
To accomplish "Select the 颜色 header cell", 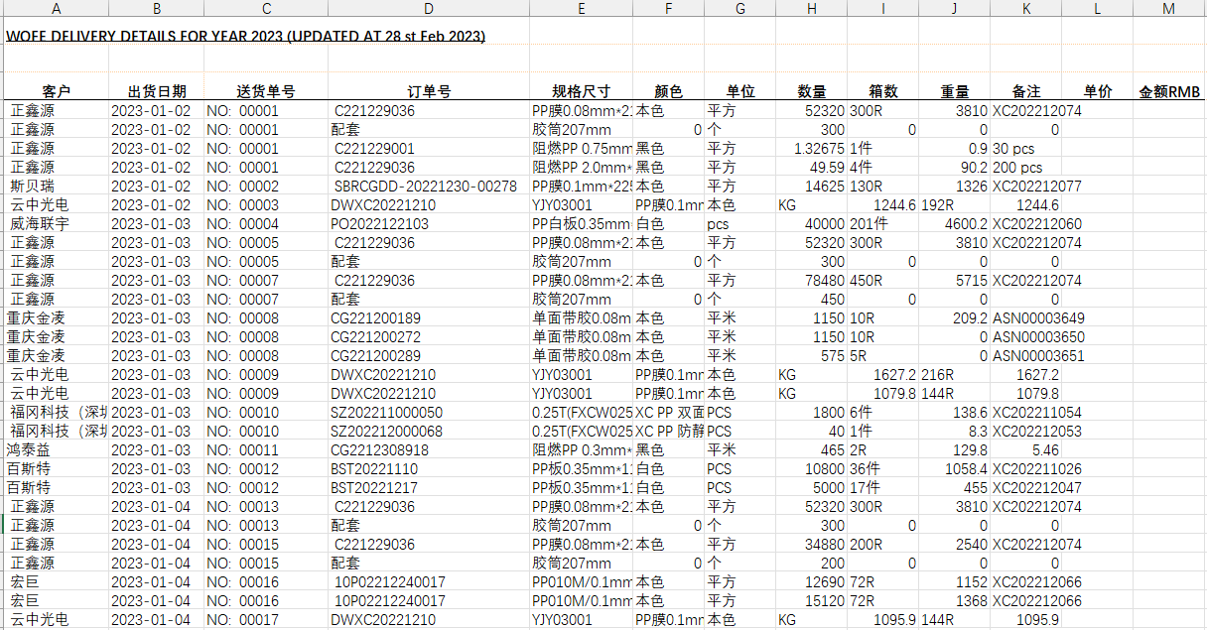I will 668,92.
